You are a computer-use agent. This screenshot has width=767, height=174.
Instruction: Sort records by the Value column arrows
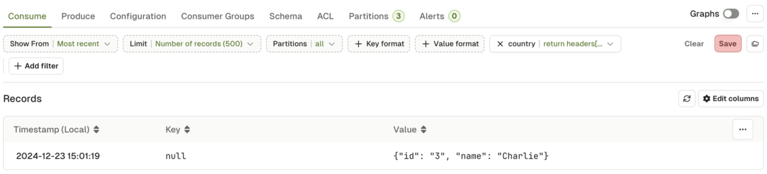tap(424, 130)
